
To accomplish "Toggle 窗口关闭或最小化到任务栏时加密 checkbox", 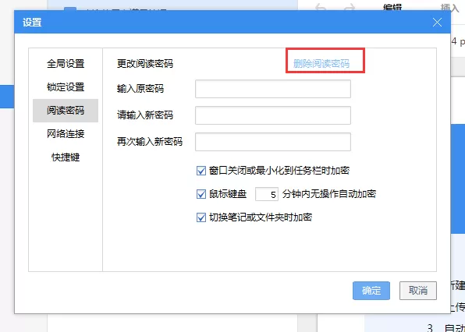I will [x=201, y=171].
